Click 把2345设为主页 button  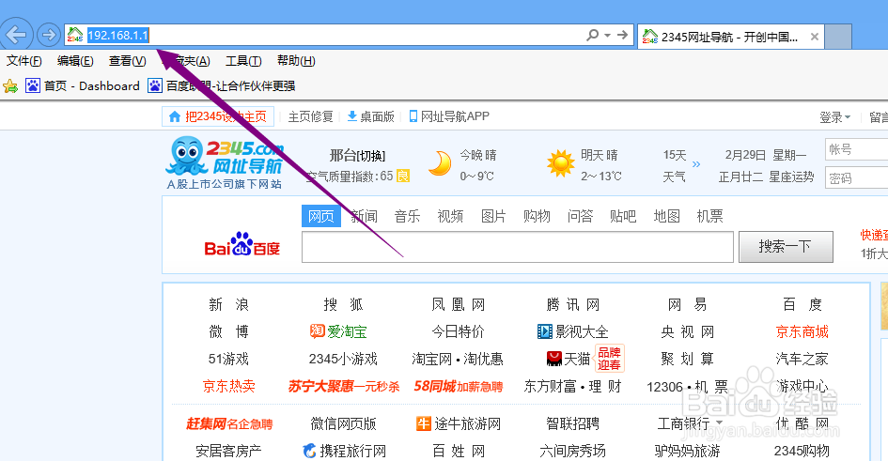coord(217,116)
